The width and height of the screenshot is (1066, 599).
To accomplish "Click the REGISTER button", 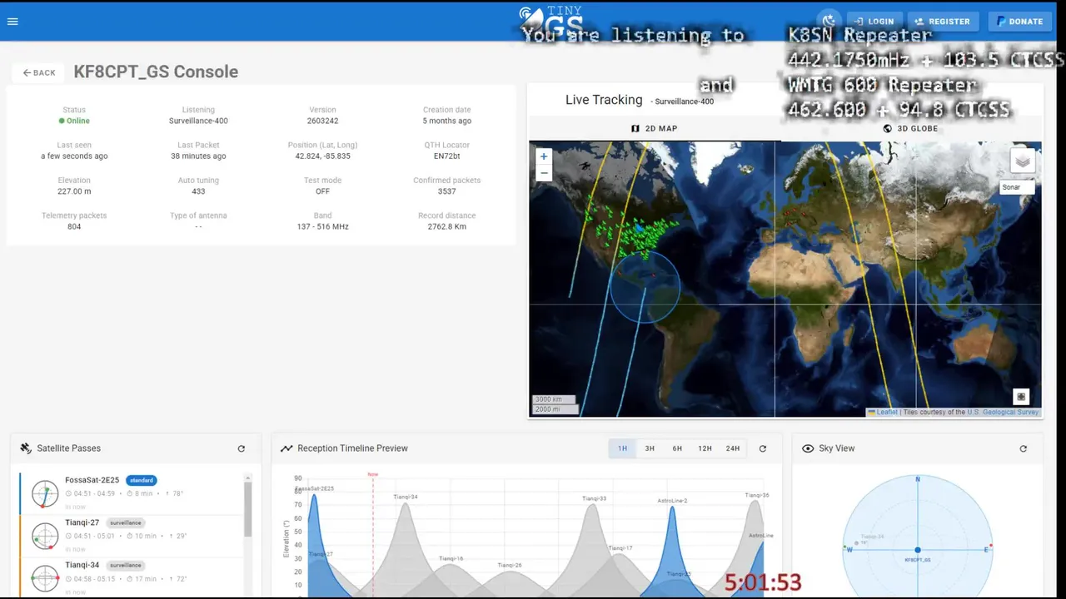I will click(x=943, y=22).
